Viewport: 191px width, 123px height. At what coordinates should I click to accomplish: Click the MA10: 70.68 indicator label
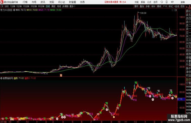tap(32, 10)
